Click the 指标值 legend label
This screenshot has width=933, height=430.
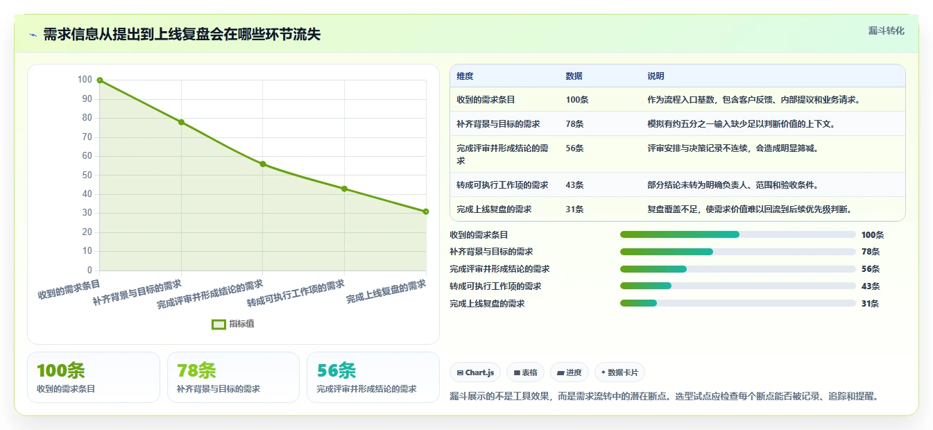click(241, 324)
